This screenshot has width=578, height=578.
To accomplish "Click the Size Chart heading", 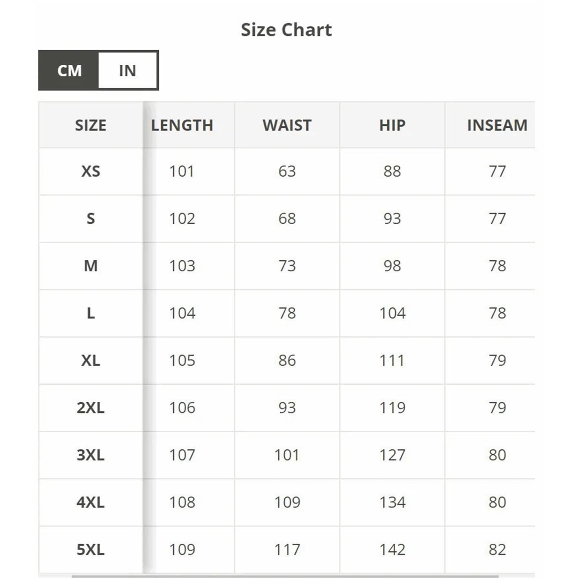I will coord(286,30).
